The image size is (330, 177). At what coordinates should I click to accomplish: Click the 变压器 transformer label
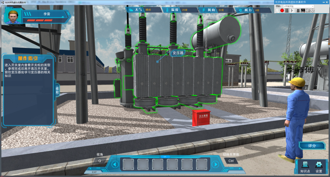coord(178,53)
